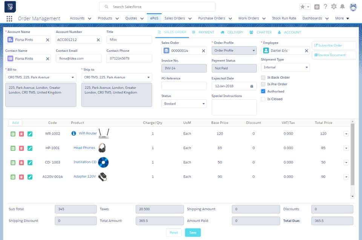The height and width of the screenshot is (240, 362).
Task: Expand the Wifi Router row actions dropdown
Action: [346, 134]
